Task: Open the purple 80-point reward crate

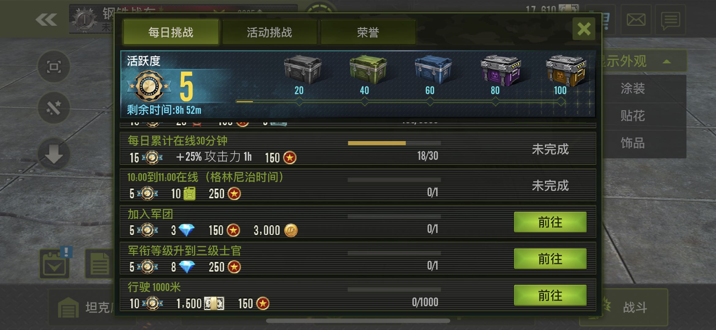Action: [501, 70]
